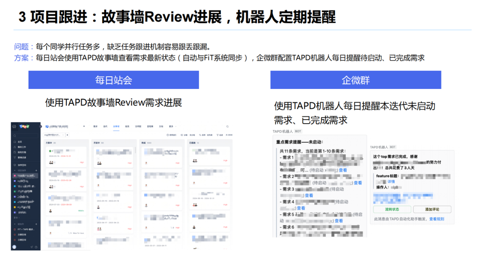Viewport: 488px width, 273px height.
Task: Click the 方案中 column header
Action: coord(49,143)
